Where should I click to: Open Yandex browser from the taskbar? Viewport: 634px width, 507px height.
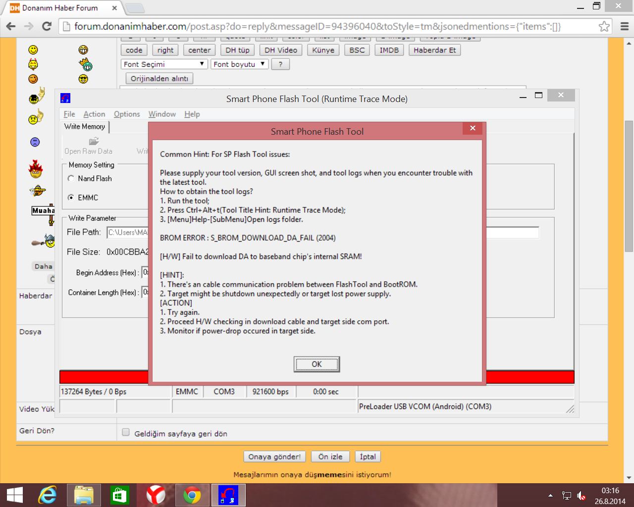(156, 495)
